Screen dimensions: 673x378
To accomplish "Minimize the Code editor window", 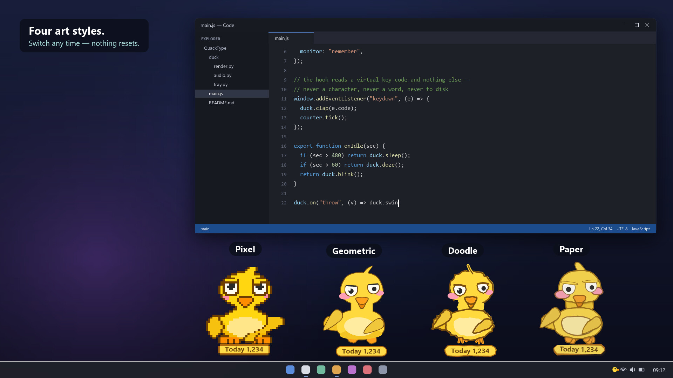I will pos(626,25).
